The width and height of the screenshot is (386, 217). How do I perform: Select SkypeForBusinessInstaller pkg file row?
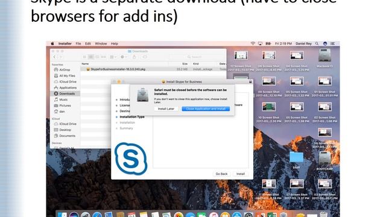[x=153, y=69]
